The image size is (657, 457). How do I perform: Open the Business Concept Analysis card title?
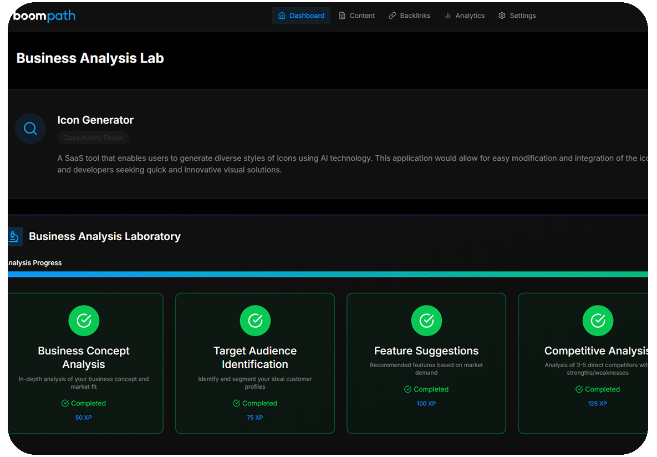84,358
